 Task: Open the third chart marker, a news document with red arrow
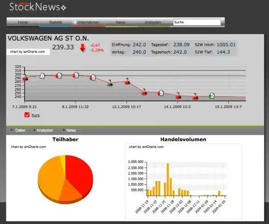(59, 76)
